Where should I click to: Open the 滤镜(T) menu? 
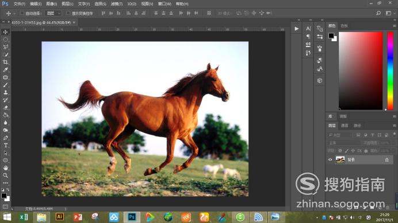(x=117, y=4)
